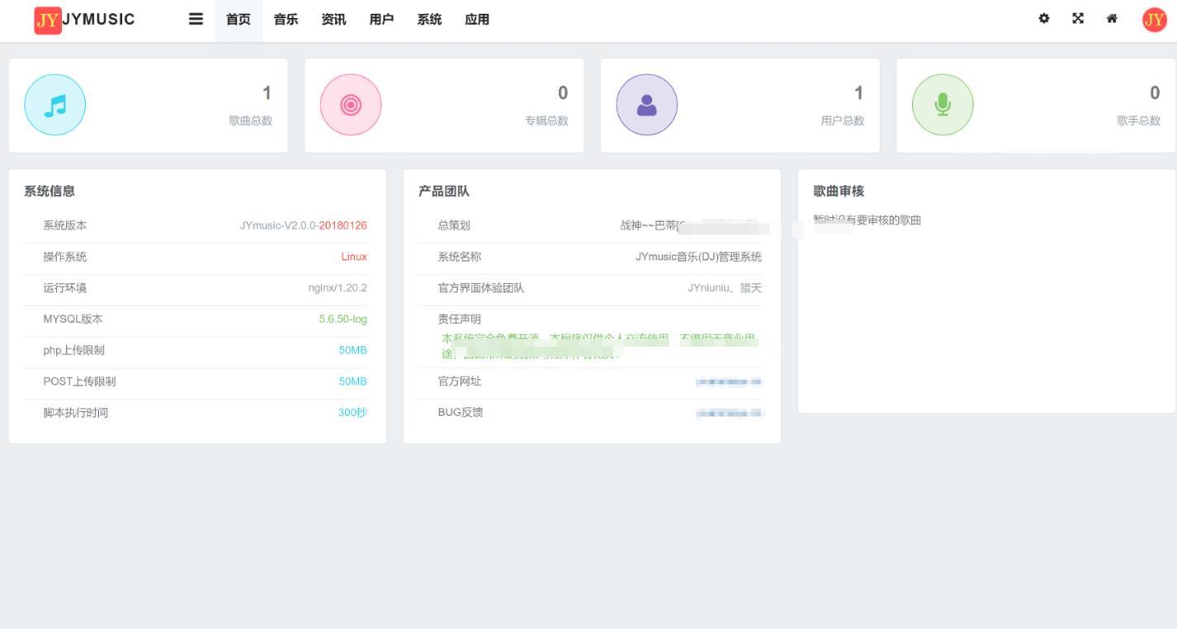Click the 官方界面体验团队 row label

click(481, 288)
